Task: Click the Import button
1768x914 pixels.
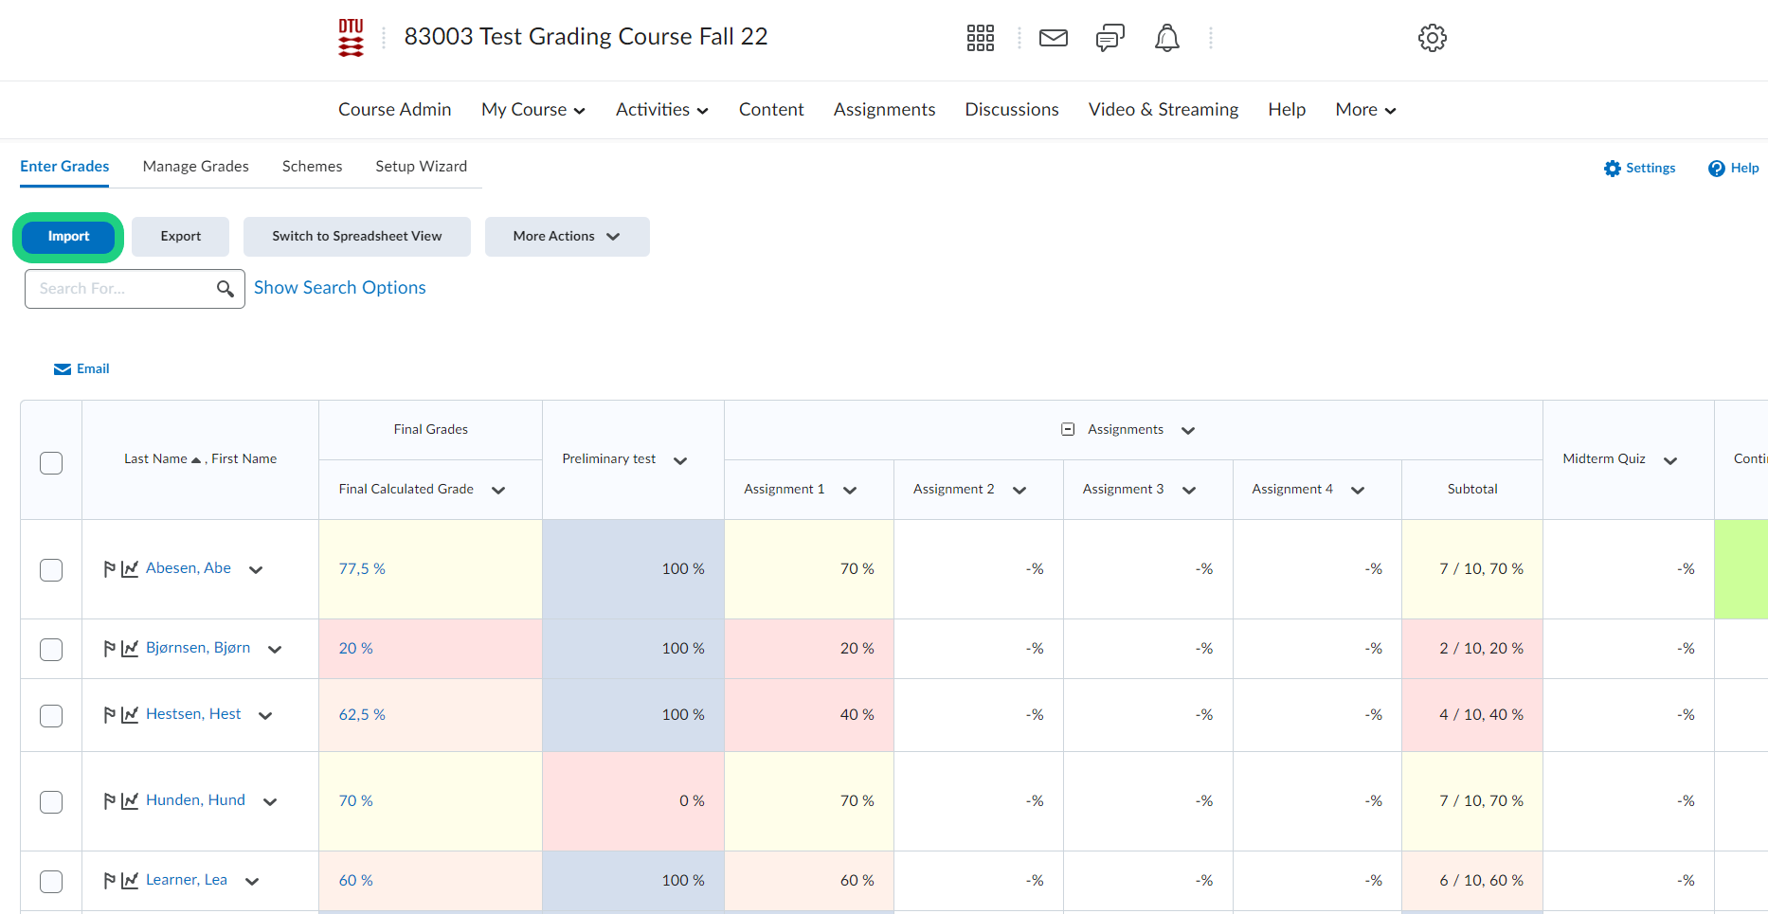Action: (68, 237)
